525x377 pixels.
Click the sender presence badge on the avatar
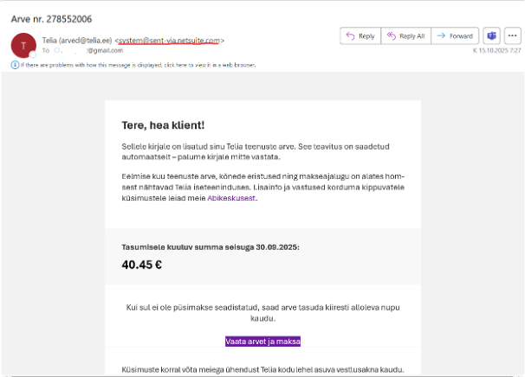tap(33, 54)
